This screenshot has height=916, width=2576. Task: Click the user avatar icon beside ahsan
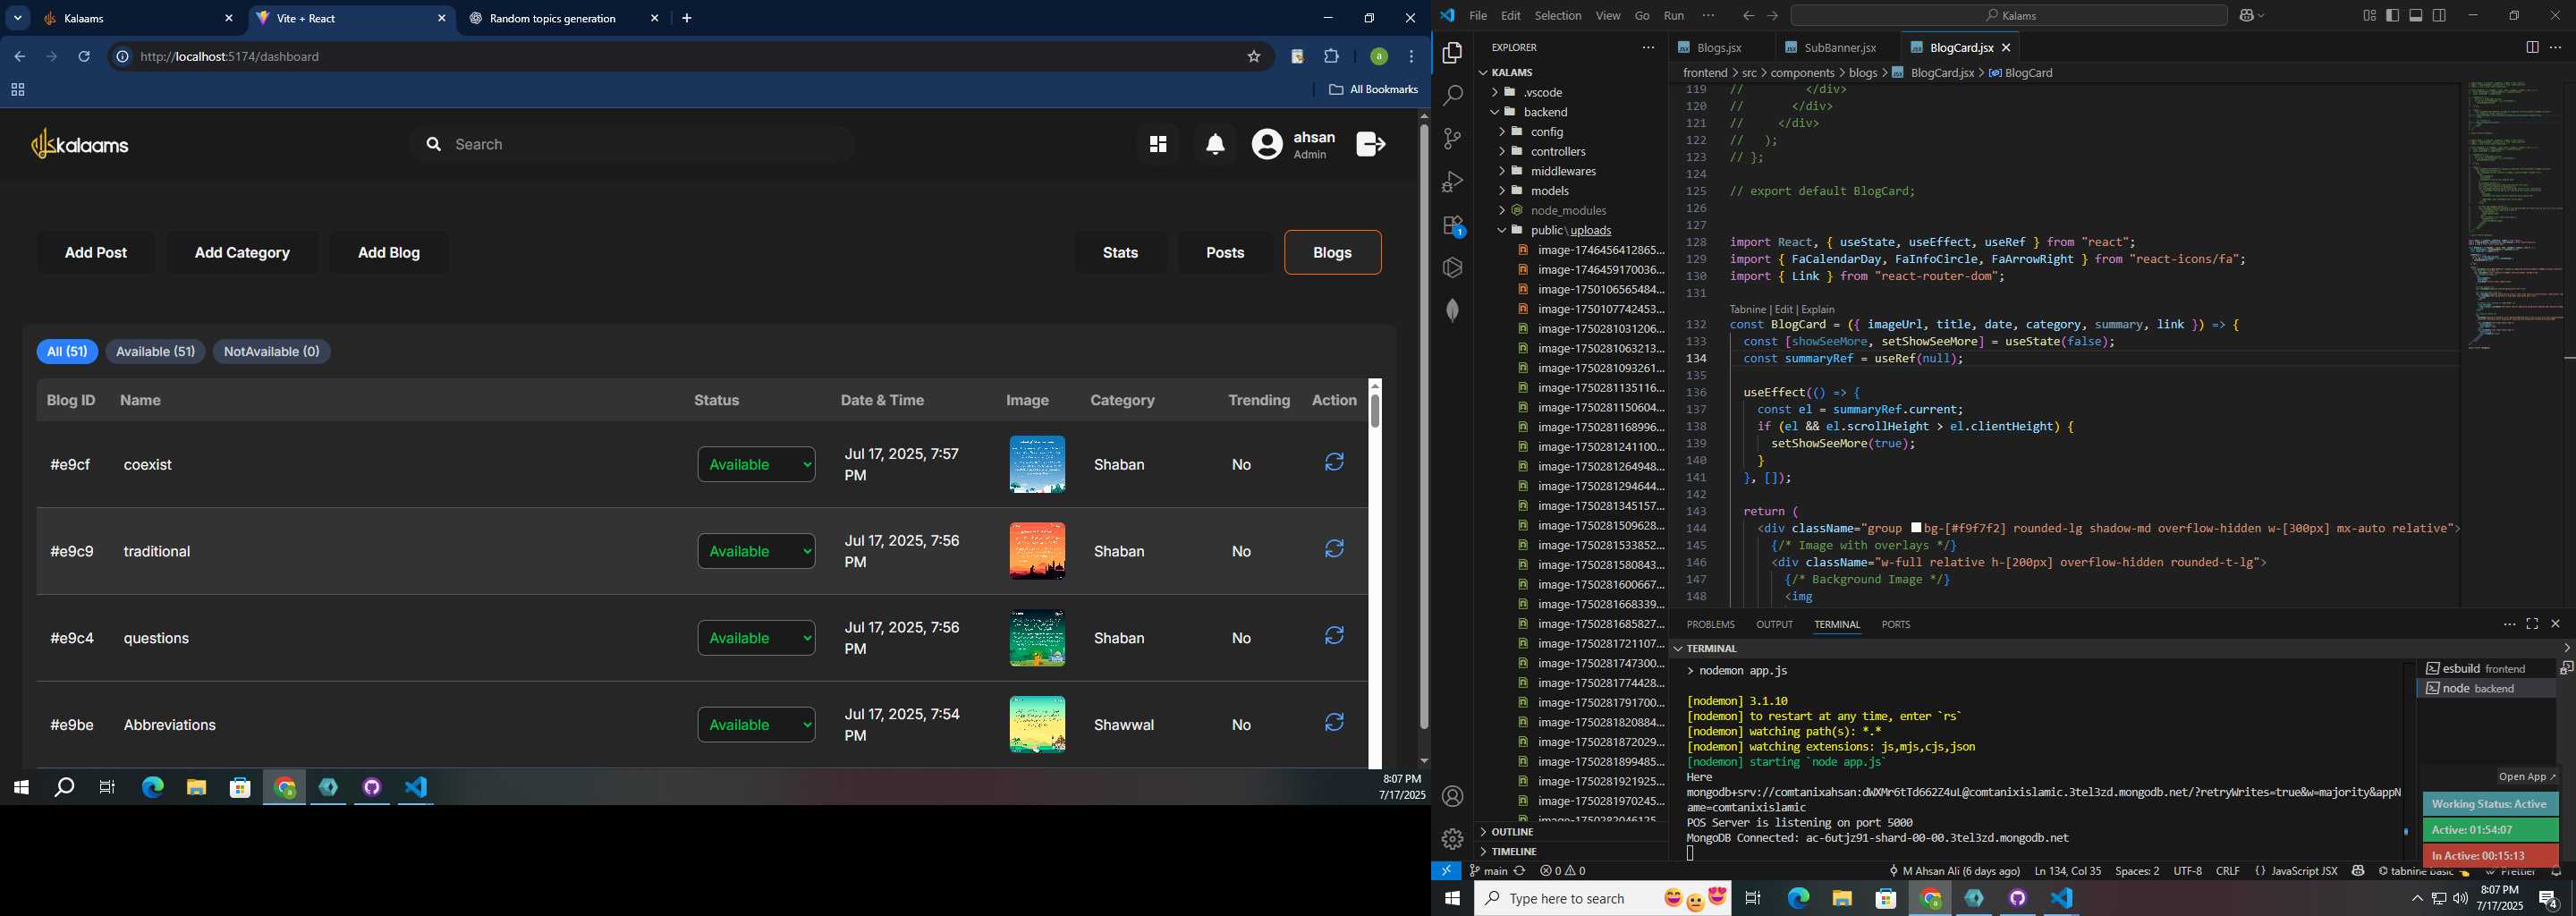click(1267, 145)
